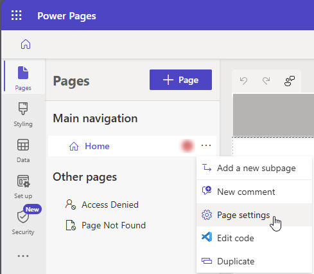
Task: Choose Duplicate from the menu
Action: click(x=254, y=261)
